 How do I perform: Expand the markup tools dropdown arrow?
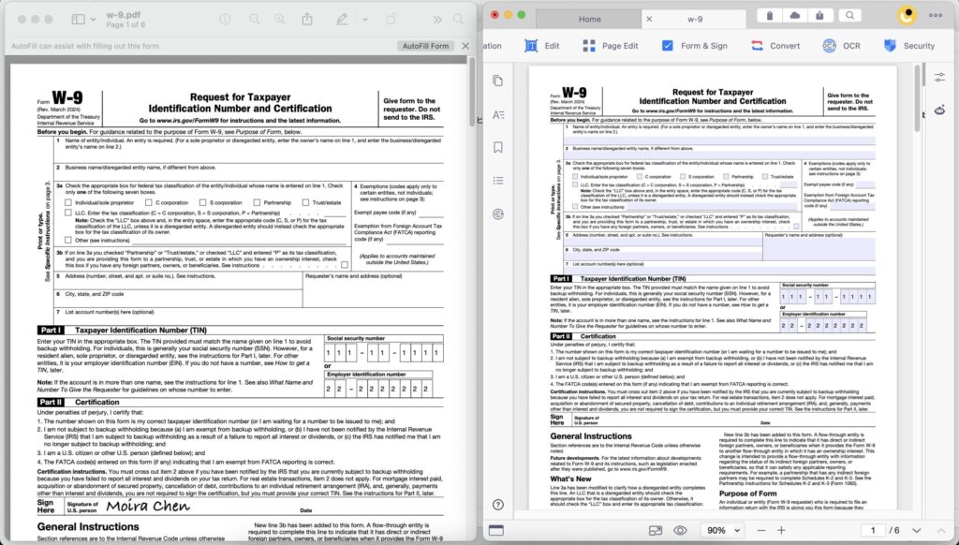pyautogui.click(x=365, y=19)
